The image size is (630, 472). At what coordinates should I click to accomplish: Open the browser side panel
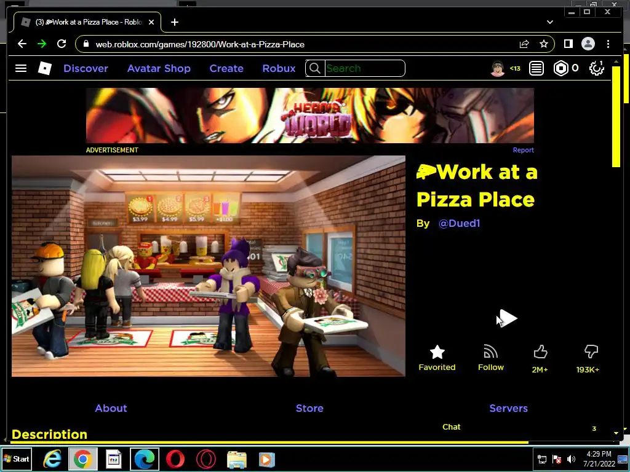click(x=568, y=44)
